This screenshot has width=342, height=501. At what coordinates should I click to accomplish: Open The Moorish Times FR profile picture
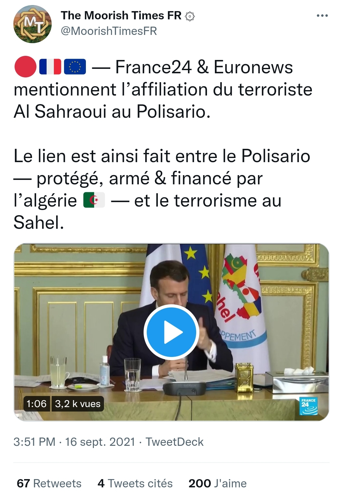[32, 24]
